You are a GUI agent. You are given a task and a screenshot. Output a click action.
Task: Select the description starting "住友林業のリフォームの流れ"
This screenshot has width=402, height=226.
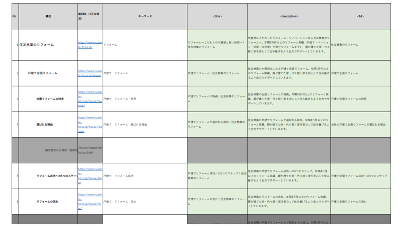click(289, 202)
